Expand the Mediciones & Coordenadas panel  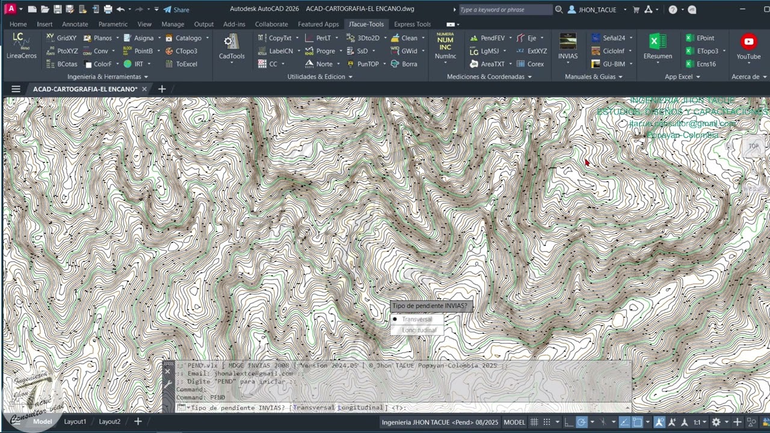pyautogui.click(x=489, y=76)
